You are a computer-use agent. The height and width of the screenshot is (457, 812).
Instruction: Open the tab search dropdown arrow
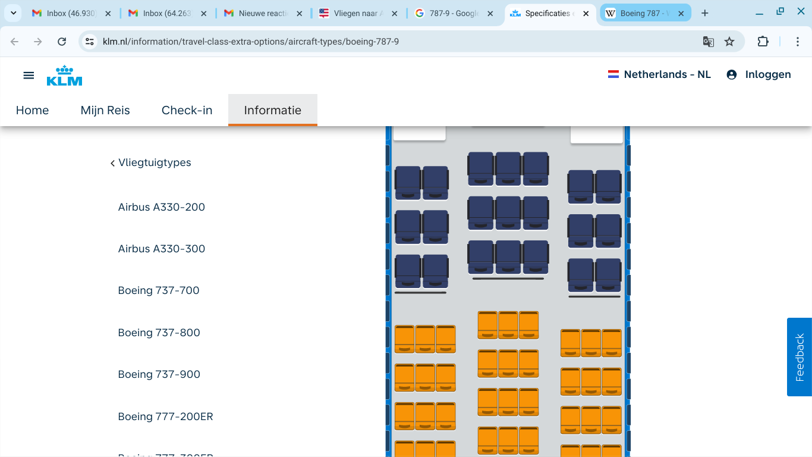[13, 13]
